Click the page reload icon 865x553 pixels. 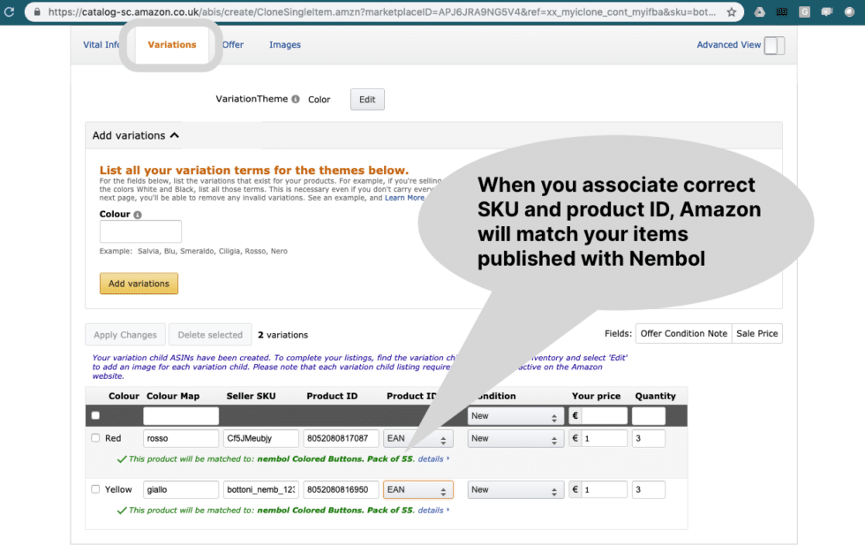(9, 12)
